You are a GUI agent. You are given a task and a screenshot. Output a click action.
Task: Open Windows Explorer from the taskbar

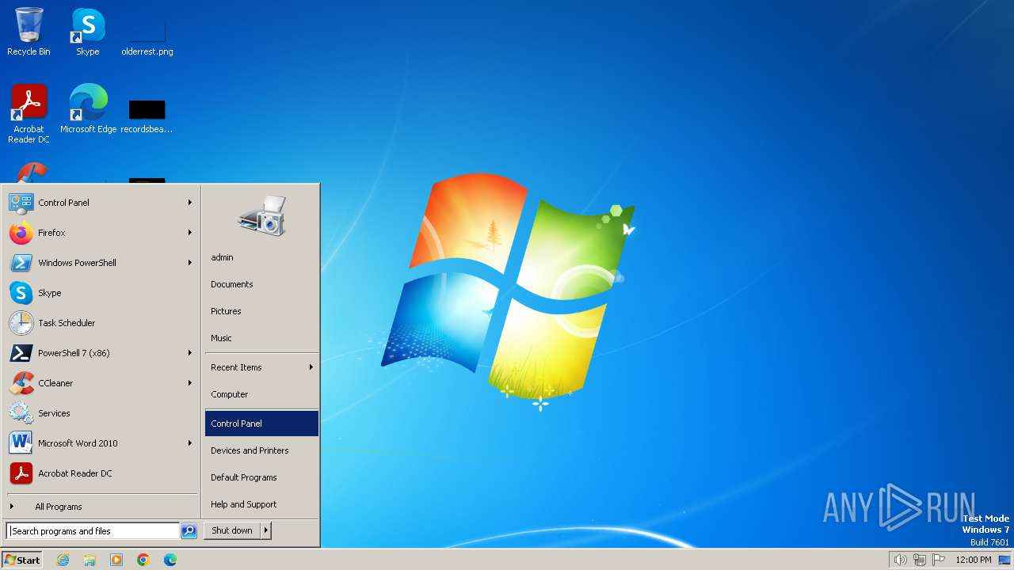[90, 560]
